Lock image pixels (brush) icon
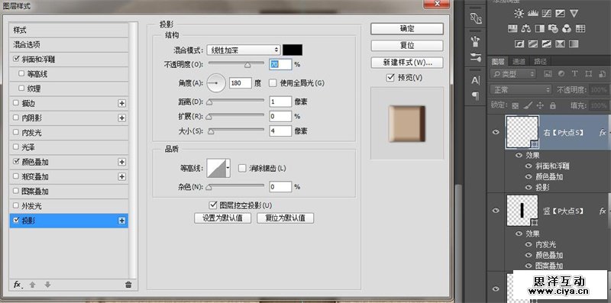Screen dimensions: 611x303 527,105
